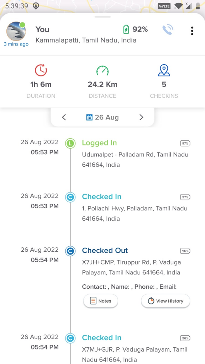Go to previous day with left chevron

pyautogui.click(x=64, y=117)
